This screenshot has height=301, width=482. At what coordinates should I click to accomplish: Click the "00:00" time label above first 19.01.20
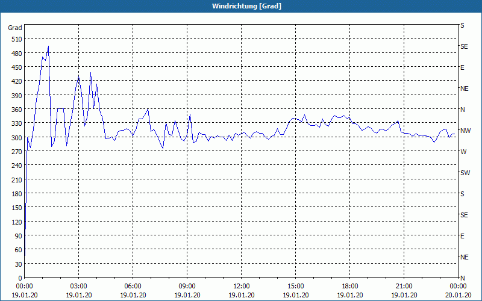24,287
